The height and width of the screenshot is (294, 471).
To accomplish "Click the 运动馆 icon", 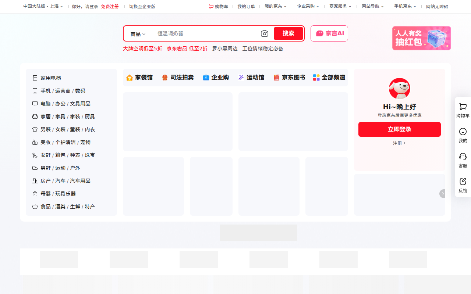I will coord(241,78).
